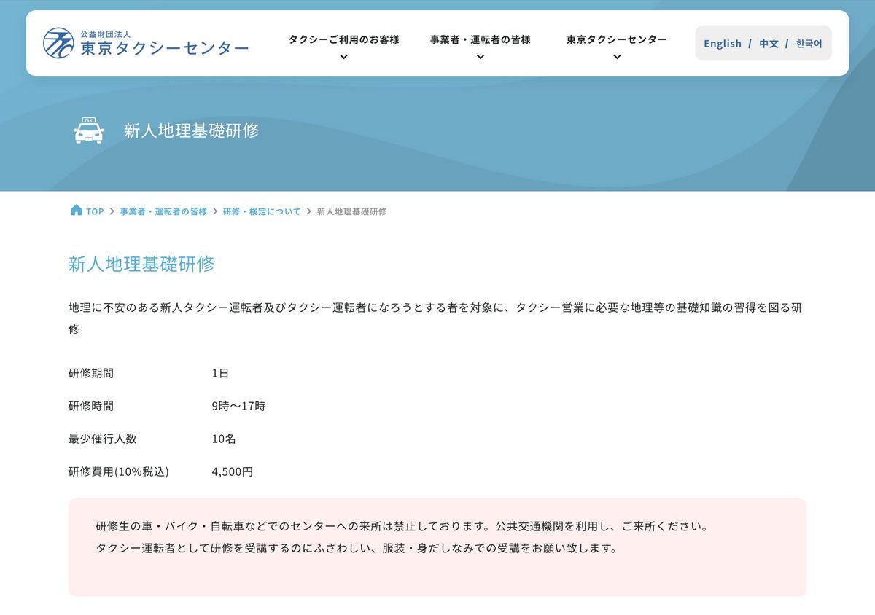Viewport: 875px width, 615px height.
Task: Click the 研修時間 label
Action: coord(91,406)
